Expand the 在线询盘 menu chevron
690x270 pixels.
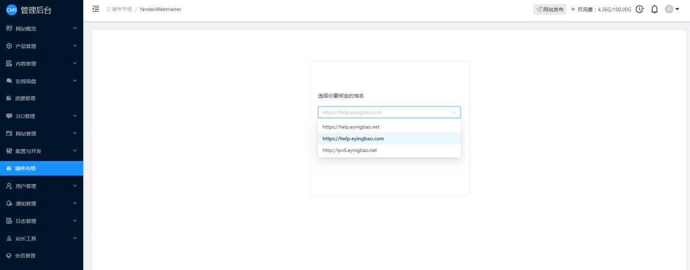[75, 81]
